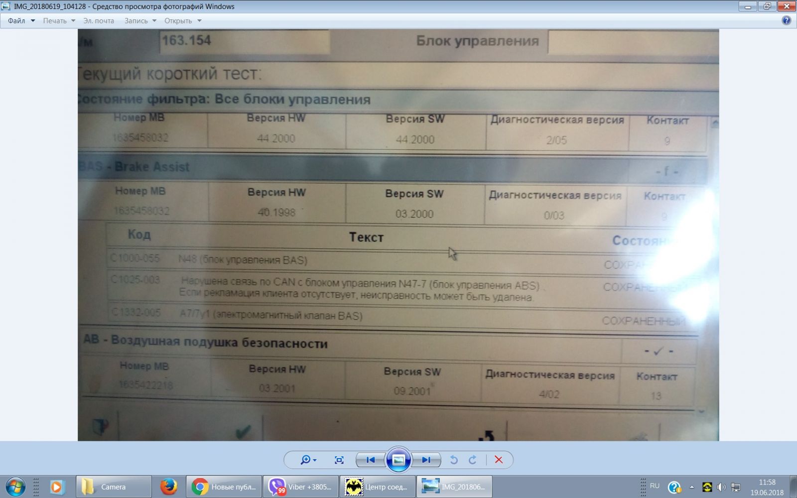Open tray help icon with warning badge
The height and width of the screenshot is (498, 797).
[674, 487]
